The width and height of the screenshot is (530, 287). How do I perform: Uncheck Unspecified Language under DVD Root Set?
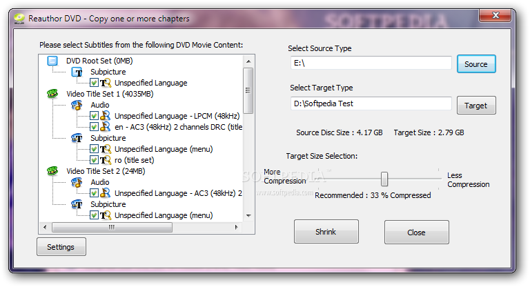(x=94, y=83)
